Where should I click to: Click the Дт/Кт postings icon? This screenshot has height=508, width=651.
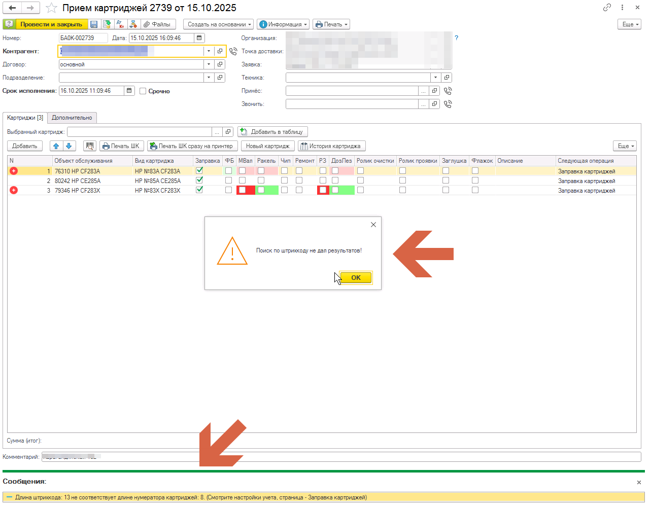(x=120, y=24)
